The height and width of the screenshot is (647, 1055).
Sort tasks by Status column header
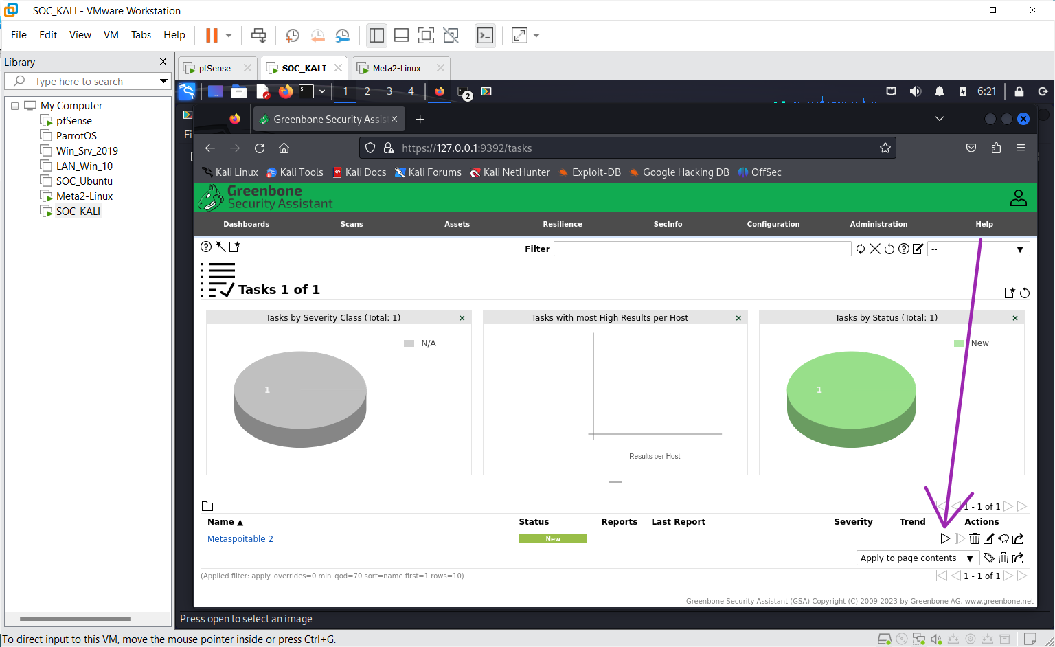point(534,522)
